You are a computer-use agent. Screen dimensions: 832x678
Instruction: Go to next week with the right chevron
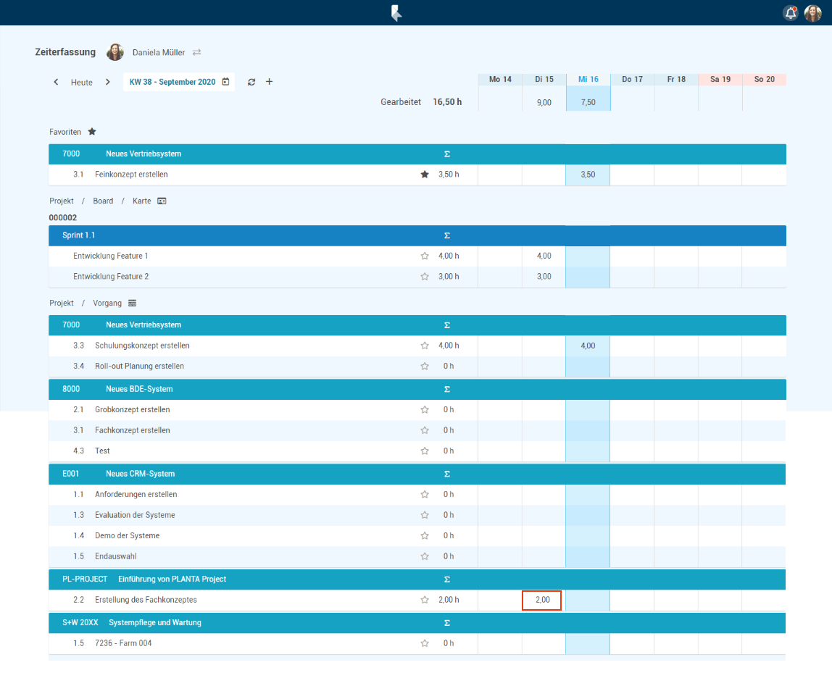coord(108,82)
